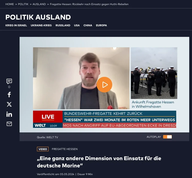
Task: Toggle the Autoplay switch
Action: pyautogui.click(x=167, y=137)
